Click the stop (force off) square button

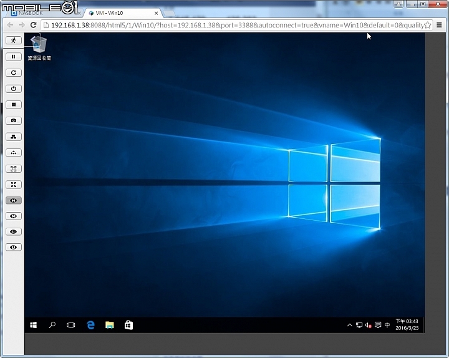point(14,105)
